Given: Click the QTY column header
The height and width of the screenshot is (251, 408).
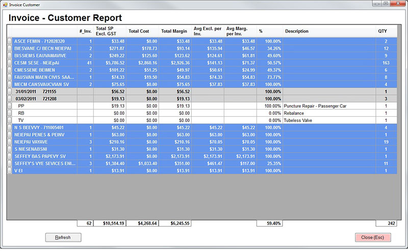Looking at the screenshot, I should (386, 31).
